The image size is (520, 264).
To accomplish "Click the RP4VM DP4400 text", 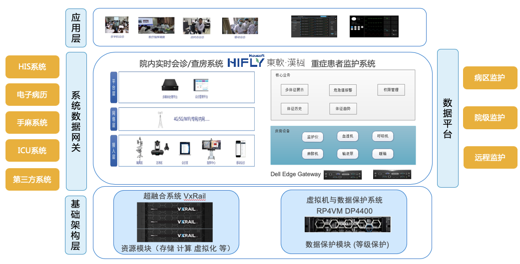I will pyautogui.click(x=345, y=211).
